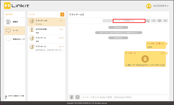Jump to previous search result arrow

(105, 21)
